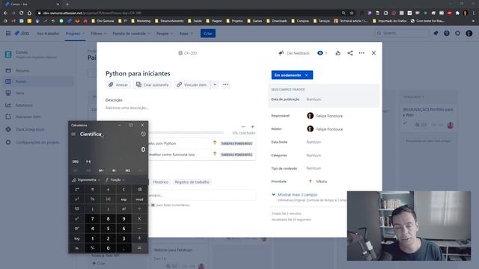Click the Responsável Felipe Fontoura field

click(x=325, y=116)
